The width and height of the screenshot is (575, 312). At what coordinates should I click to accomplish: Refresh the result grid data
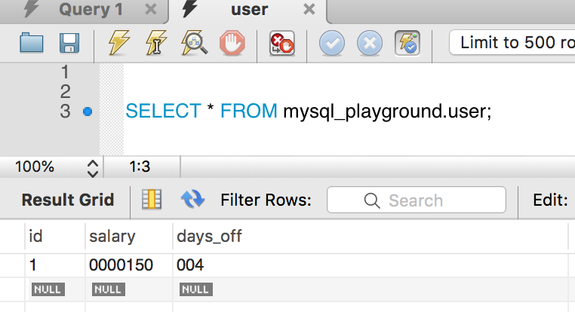(193, 200)
